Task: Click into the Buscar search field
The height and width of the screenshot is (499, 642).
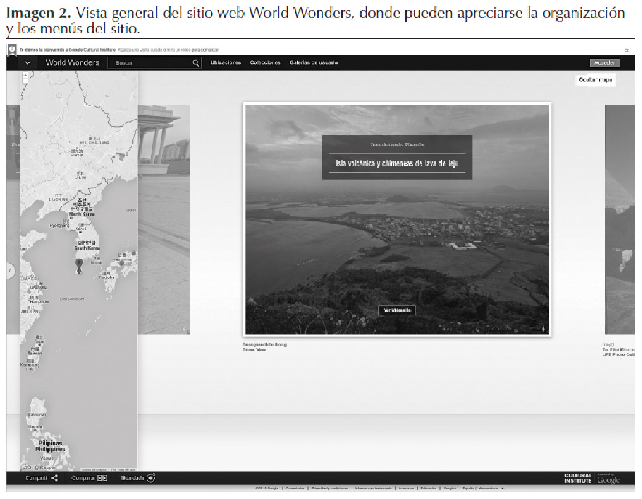Action: (x=151, y=63)
